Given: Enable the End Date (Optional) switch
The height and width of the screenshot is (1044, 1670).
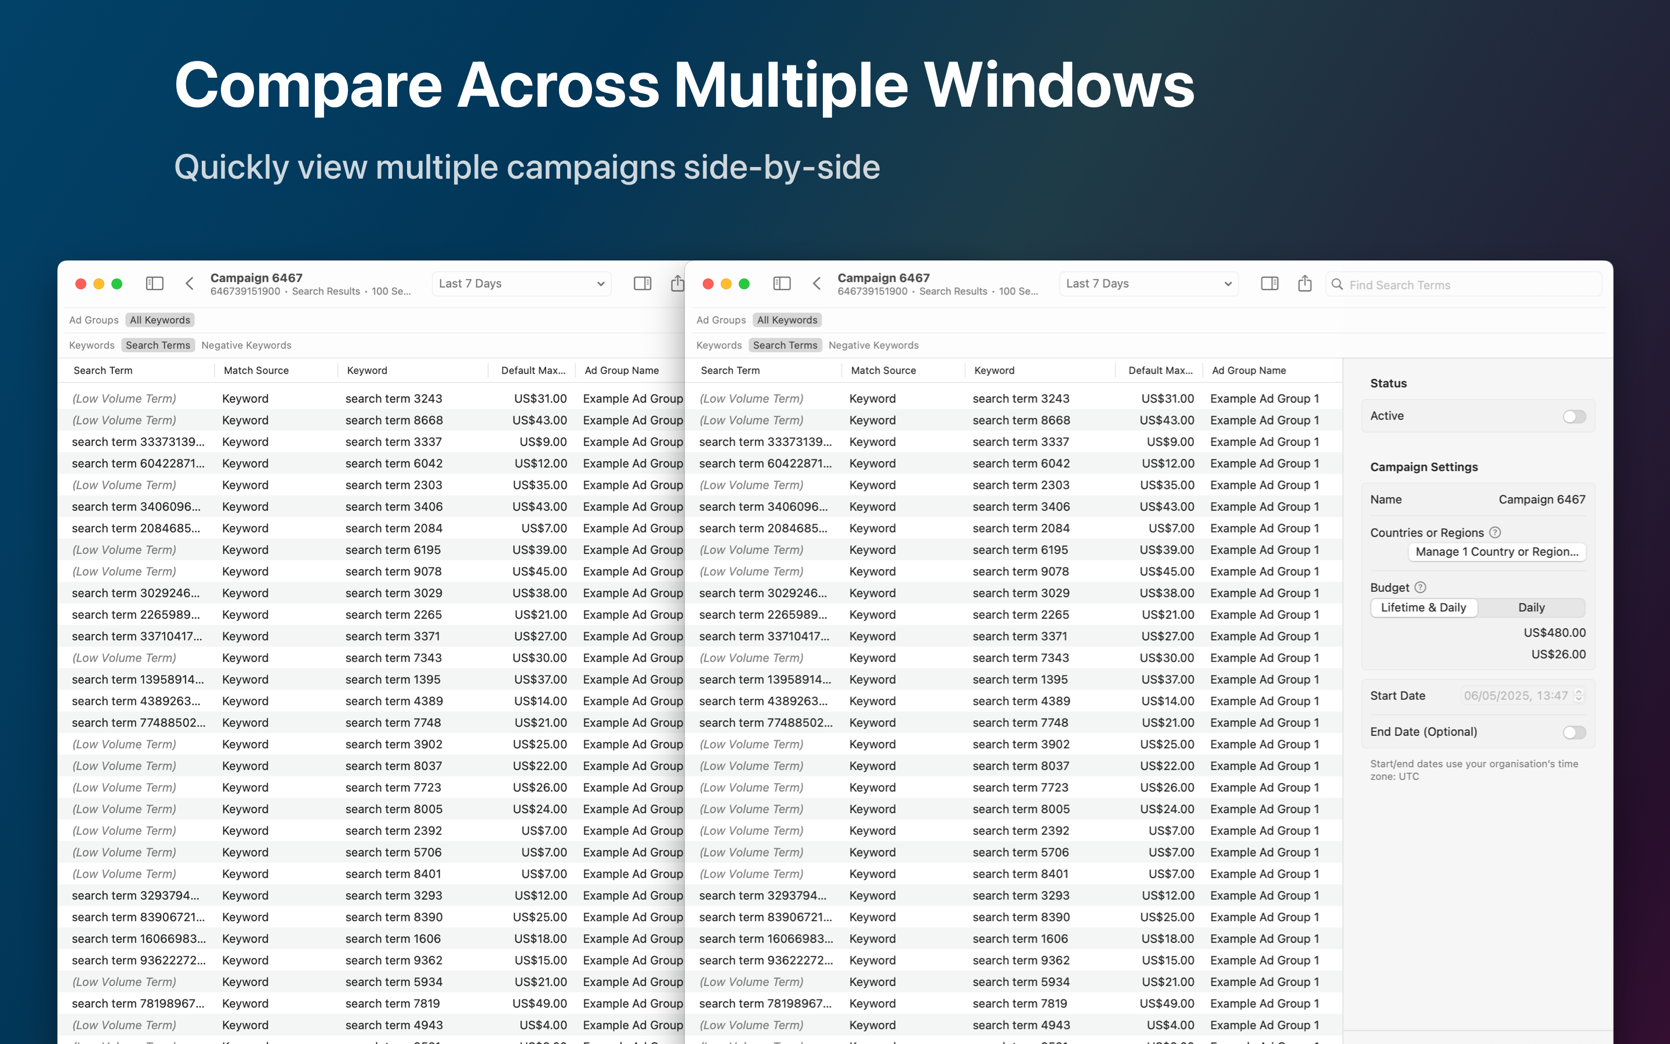Looking at the screenshot, I should 1574,732.
